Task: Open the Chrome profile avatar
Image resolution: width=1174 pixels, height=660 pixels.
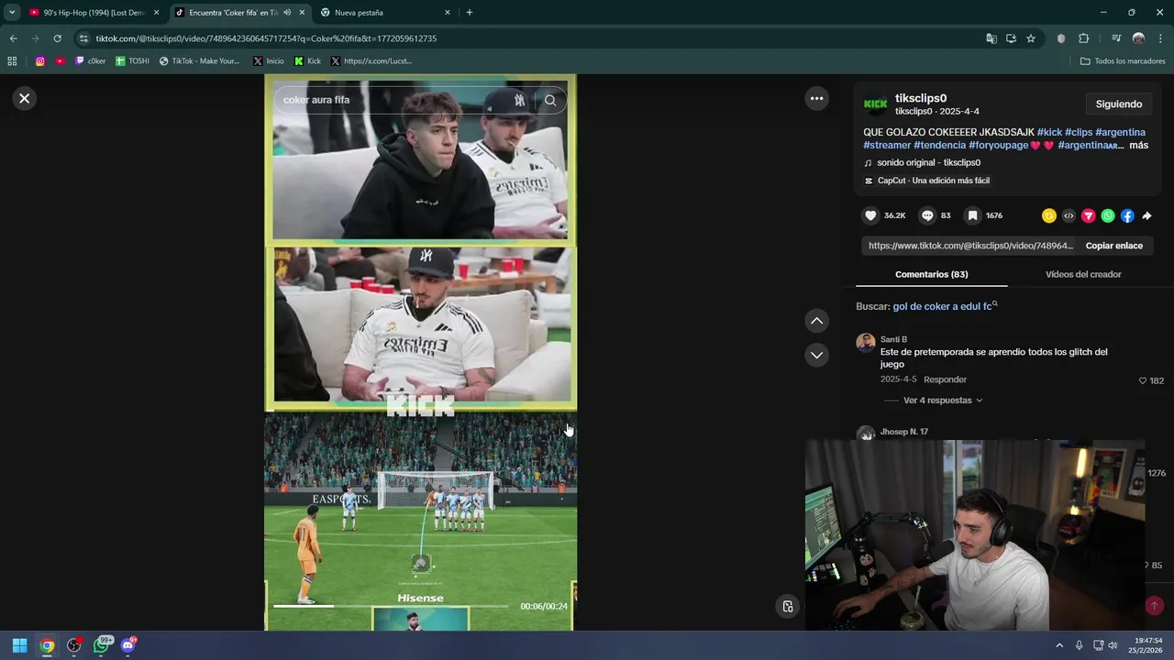Action: [x=1138, y=38]
